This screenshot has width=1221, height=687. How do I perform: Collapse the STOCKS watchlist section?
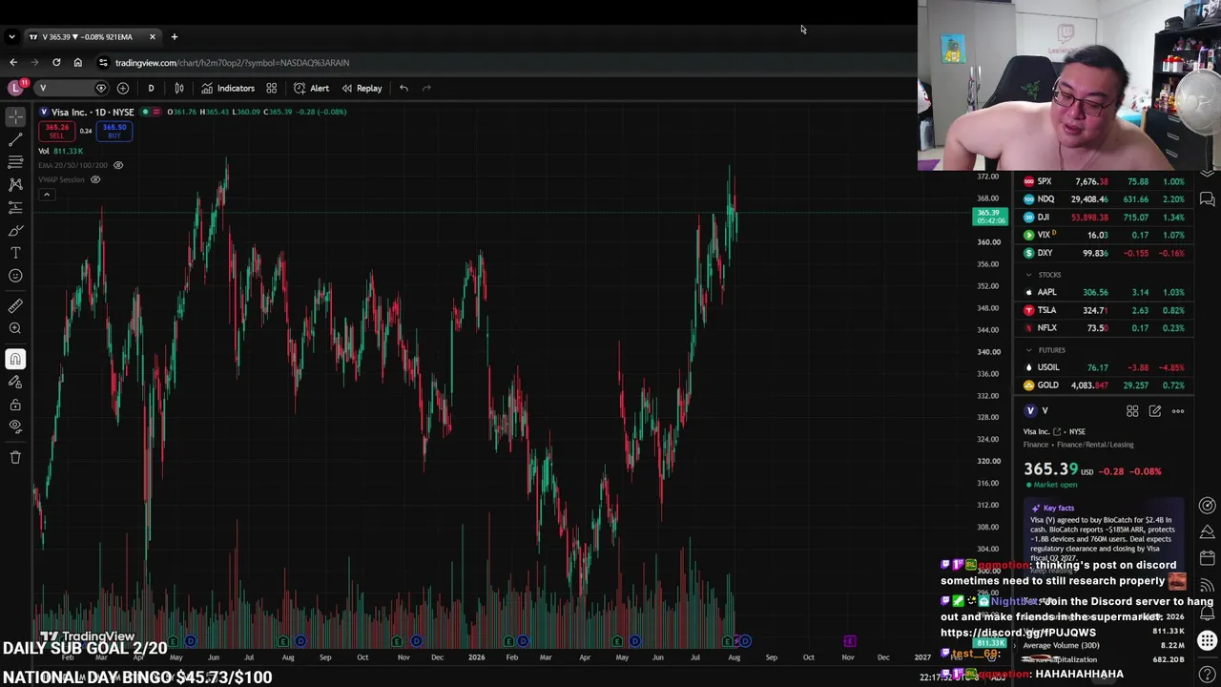[1028, 275]
